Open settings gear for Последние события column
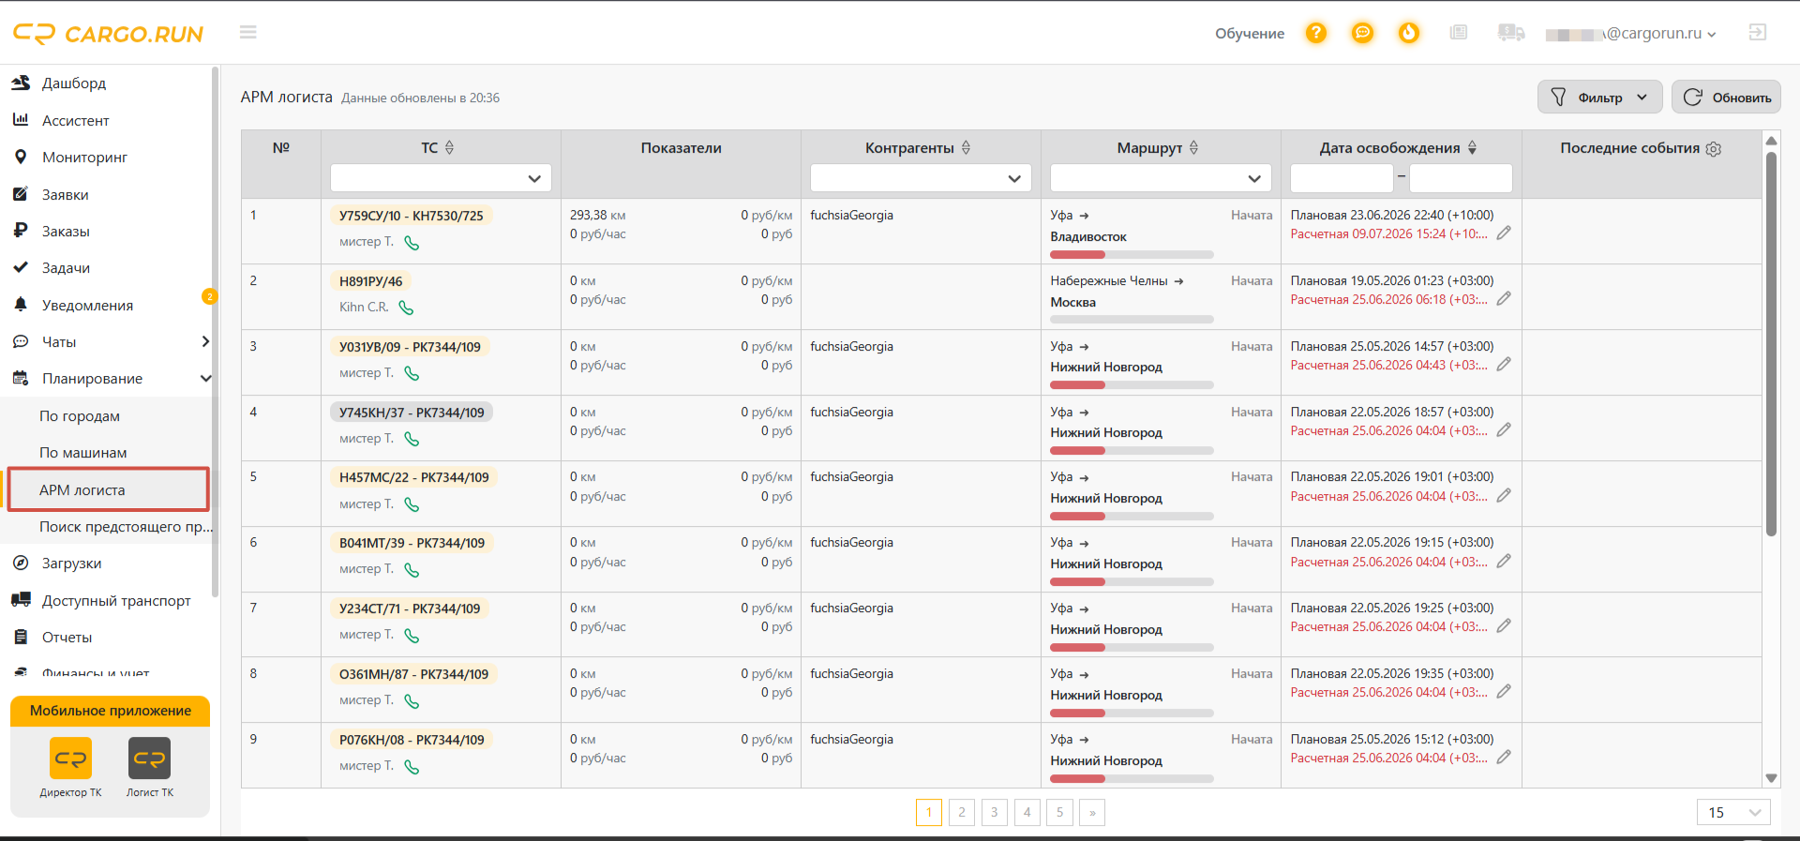The image size is (1800, 841). (1714, 149)
